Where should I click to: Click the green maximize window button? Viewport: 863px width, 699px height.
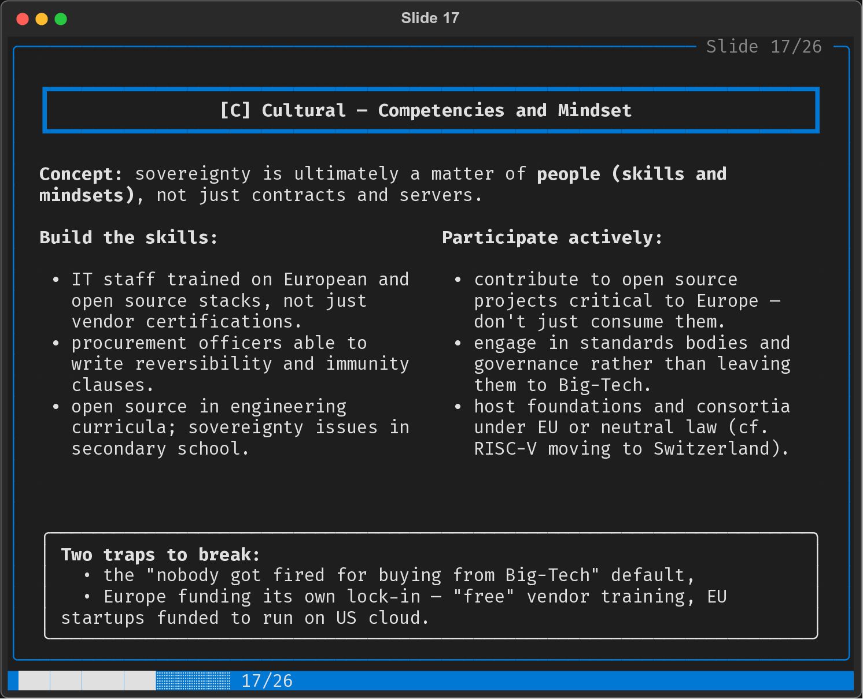(x=61, y=19)
